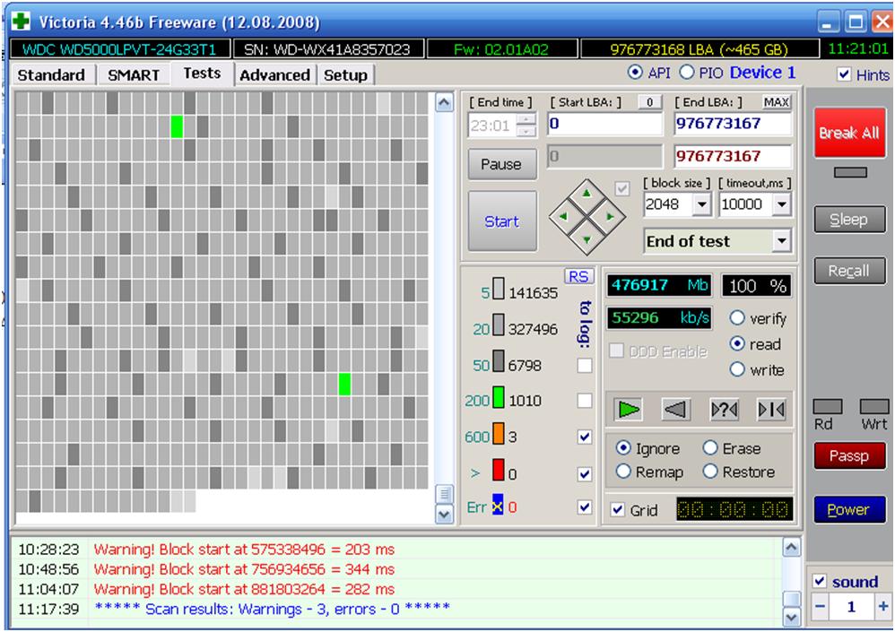Click the random seek >?< icon
The image size is (895, 632).
click(724, 409)
